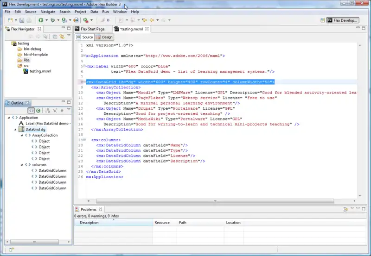Select testing.mxml in Flex Navigator

40,71
